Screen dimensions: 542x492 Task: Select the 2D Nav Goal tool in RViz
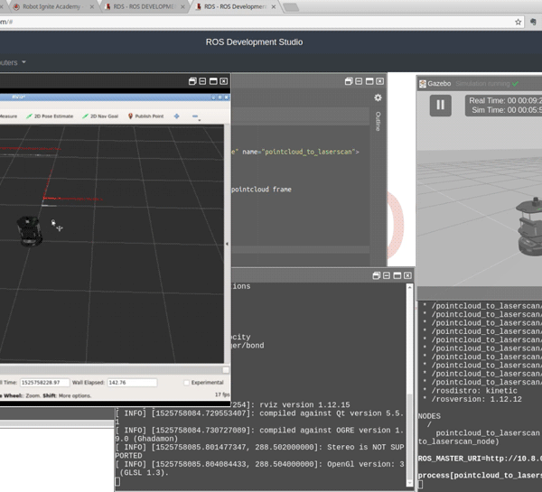(100, 116)
